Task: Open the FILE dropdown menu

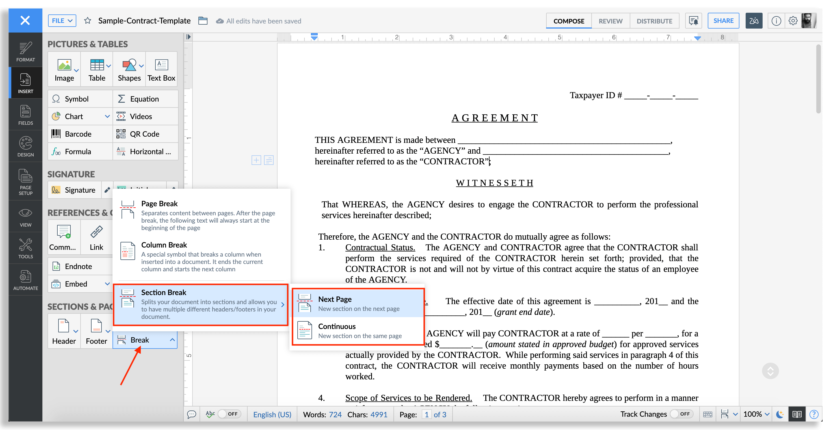Action: click(62, 21)
